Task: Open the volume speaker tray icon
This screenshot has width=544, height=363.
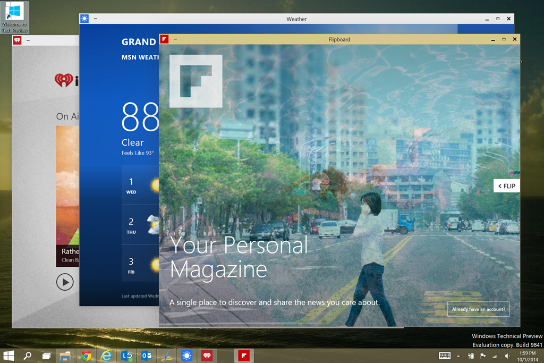Action: coord(507,356)
